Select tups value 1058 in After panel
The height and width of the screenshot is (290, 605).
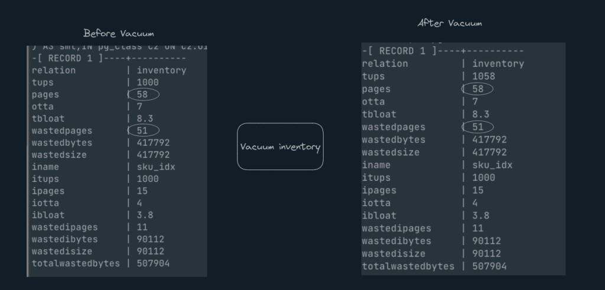(484, 76)
